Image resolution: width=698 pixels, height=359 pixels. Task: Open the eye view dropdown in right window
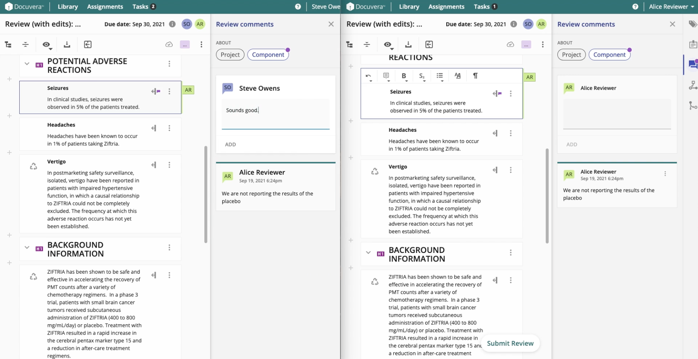point(388,45)
